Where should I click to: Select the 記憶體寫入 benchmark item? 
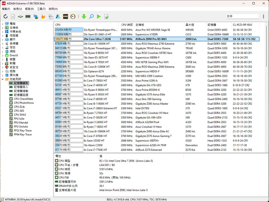(19, 87)
